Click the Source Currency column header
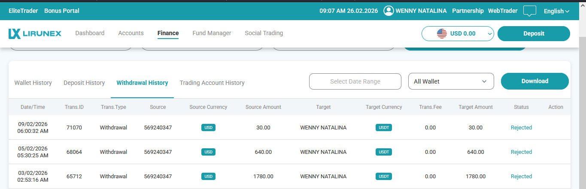Image resolution: width=586 pixels, height=189 pixels. click(x=208, y=107)
